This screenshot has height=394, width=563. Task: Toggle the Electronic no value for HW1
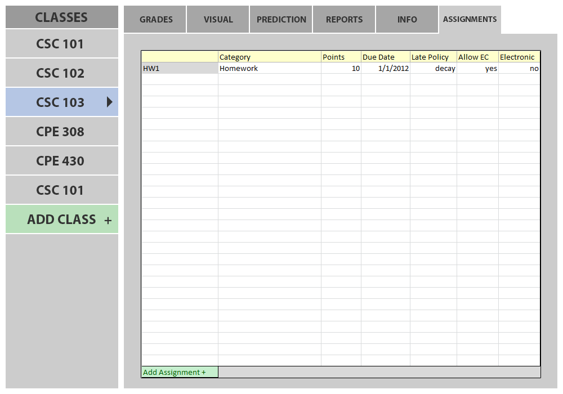[x=519, y=68]
